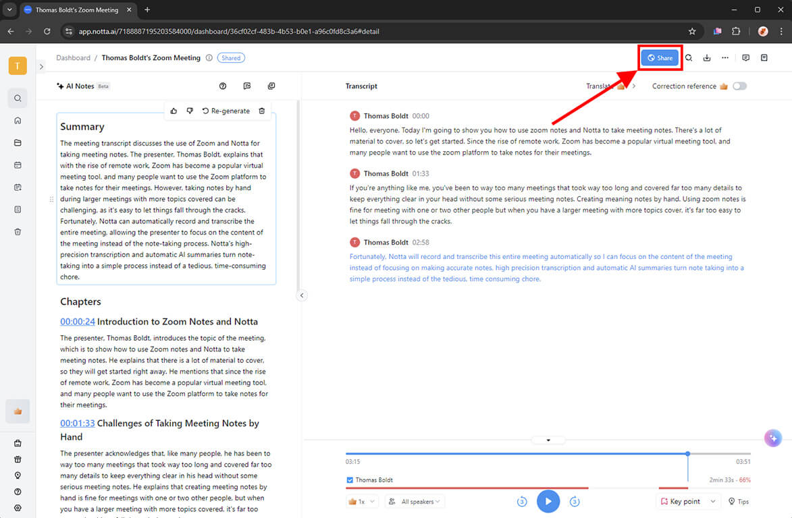Open the Tips button
The width and height of the screenshot is (792, 518).
point(739,502)
